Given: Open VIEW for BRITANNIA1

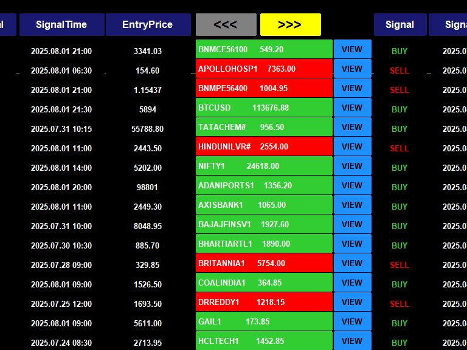Looking at the screenshot, I should coord(353,263).
